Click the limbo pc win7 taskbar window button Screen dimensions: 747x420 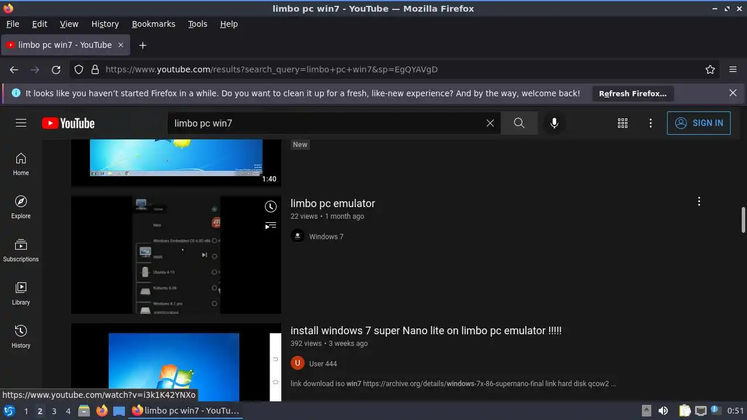(x=186, y=411)
